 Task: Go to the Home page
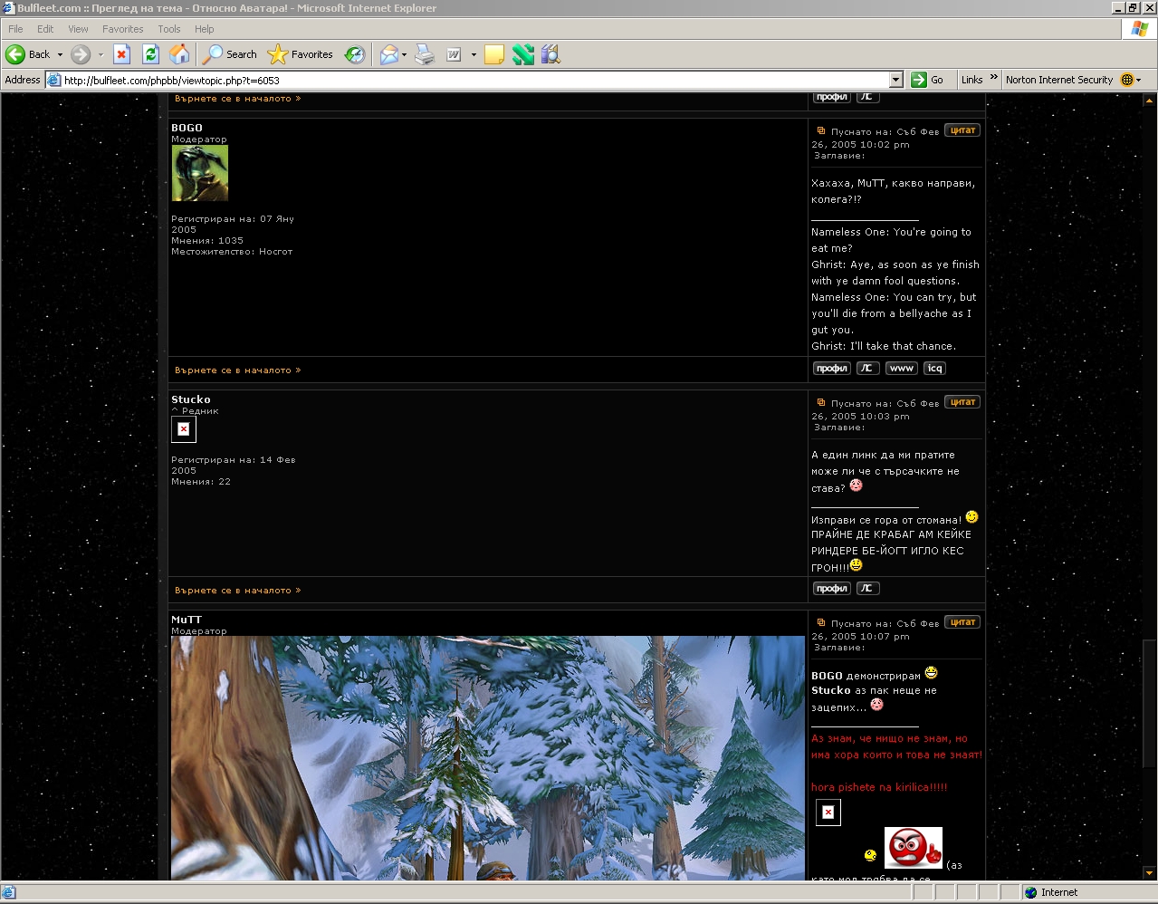click(x=180, y=54)
